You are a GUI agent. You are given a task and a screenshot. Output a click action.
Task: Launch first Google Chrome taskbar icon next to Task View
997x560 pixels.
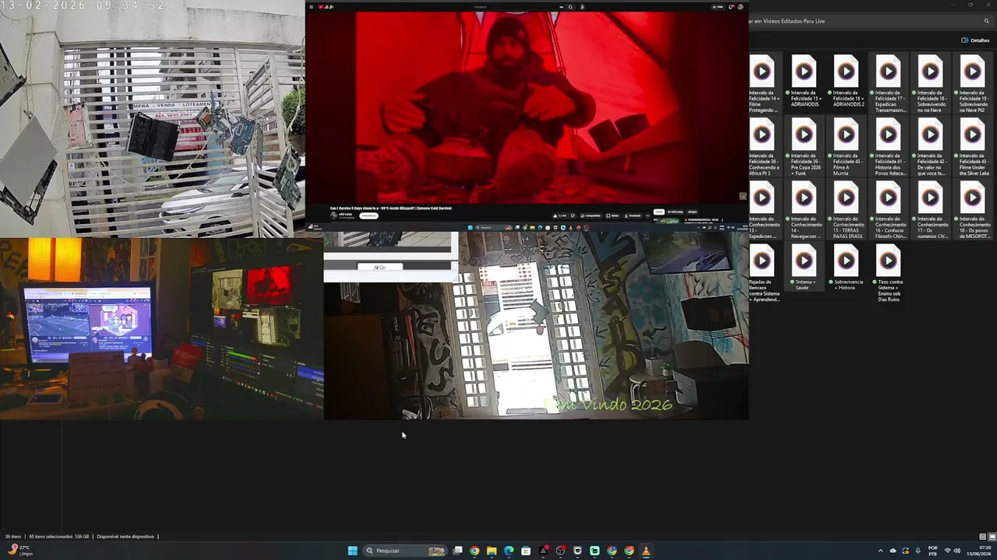point(474,551)
